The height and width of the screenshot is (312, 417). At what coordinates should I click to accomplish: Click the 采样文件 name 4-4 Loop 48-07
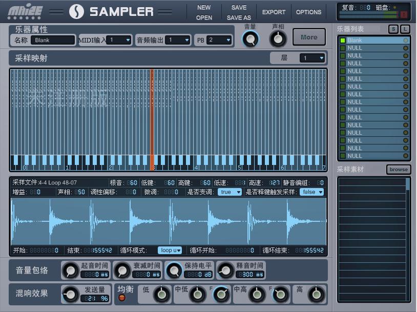(x=57, y=183)
